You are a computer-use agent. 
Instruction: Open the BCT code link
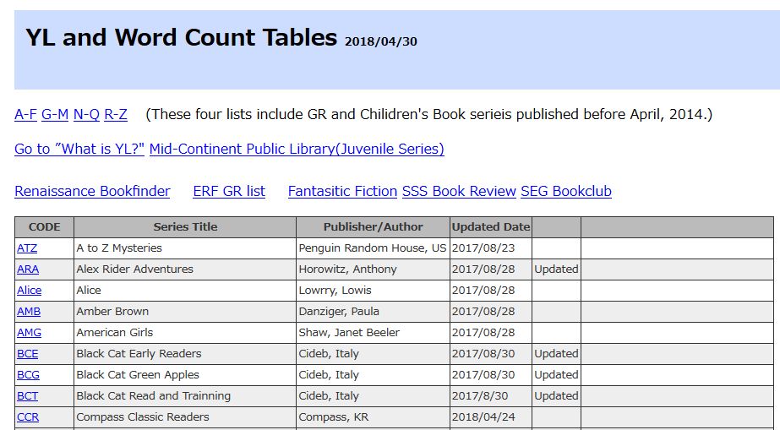click(x=28, y=396)
